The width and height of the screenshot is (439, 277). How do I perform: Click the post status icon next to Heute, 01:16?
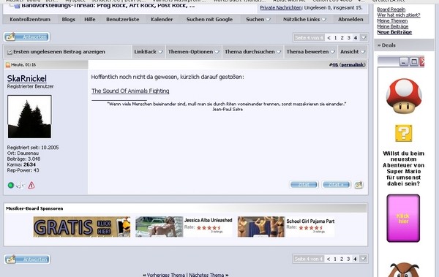pyautogui.click(x=8, y=65)
